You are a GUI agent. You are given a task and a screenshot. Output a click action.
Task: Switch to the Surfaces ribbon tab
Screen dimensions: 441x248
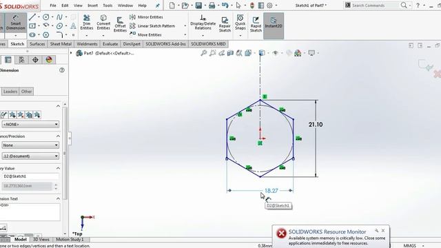point(37,44)
